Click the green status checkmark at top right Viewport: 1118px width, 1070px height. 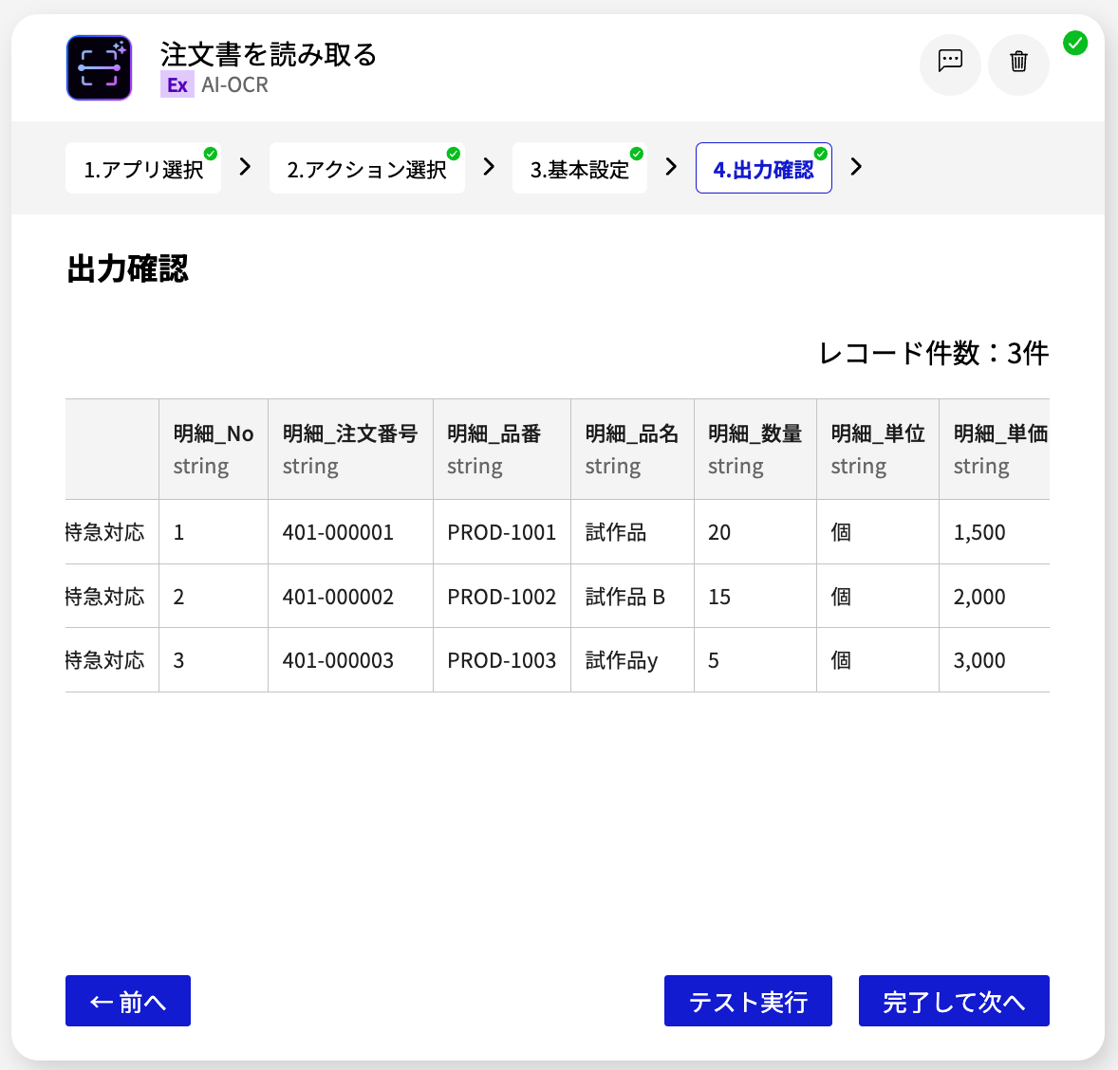coord(1074,43)
